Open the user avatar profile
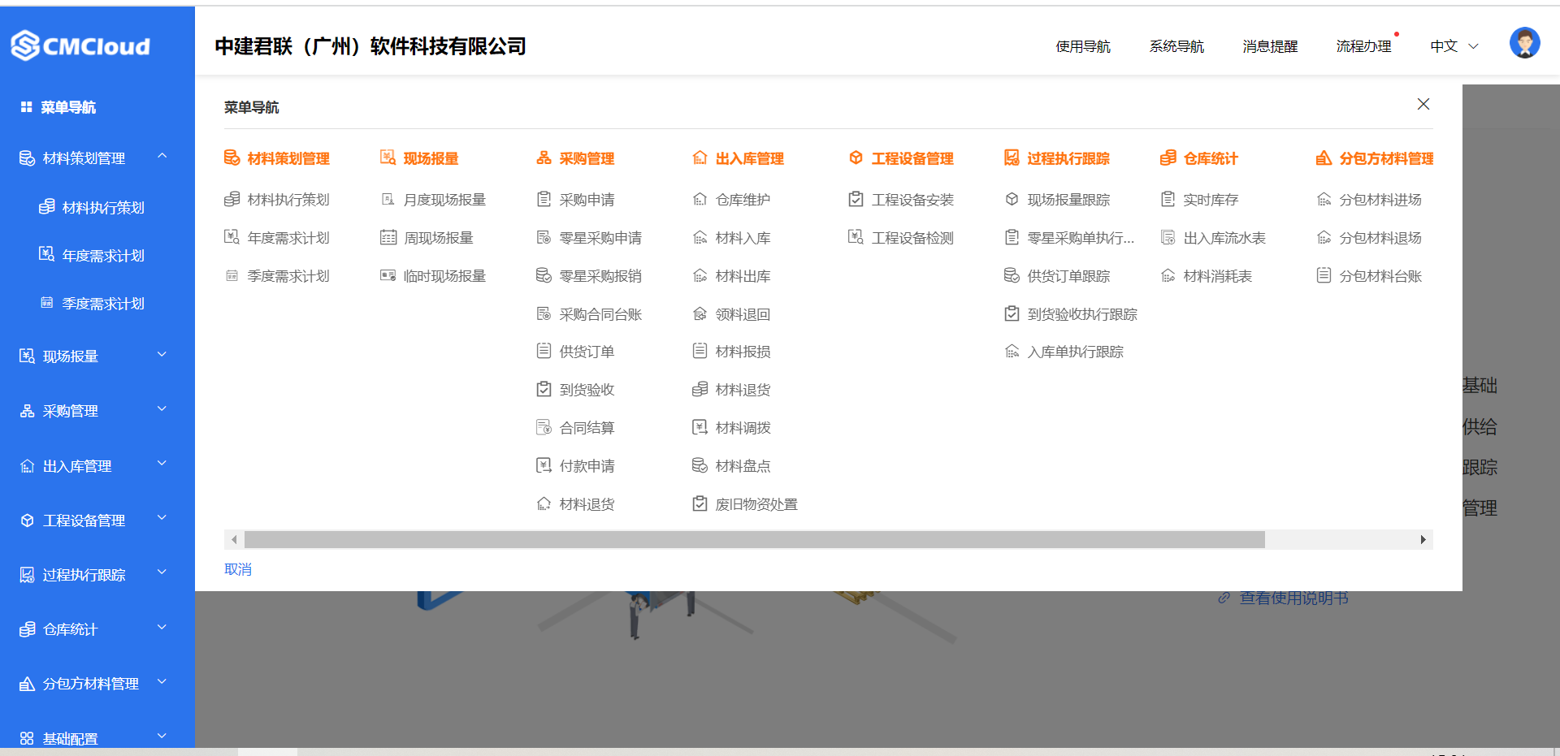 [1524, 43]
